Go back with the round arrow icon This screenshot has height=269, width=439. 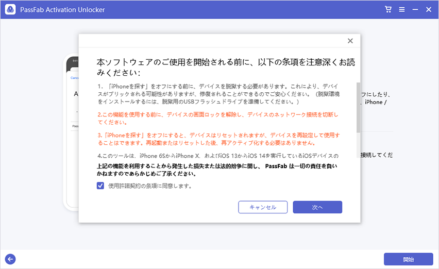pos(10,259)
